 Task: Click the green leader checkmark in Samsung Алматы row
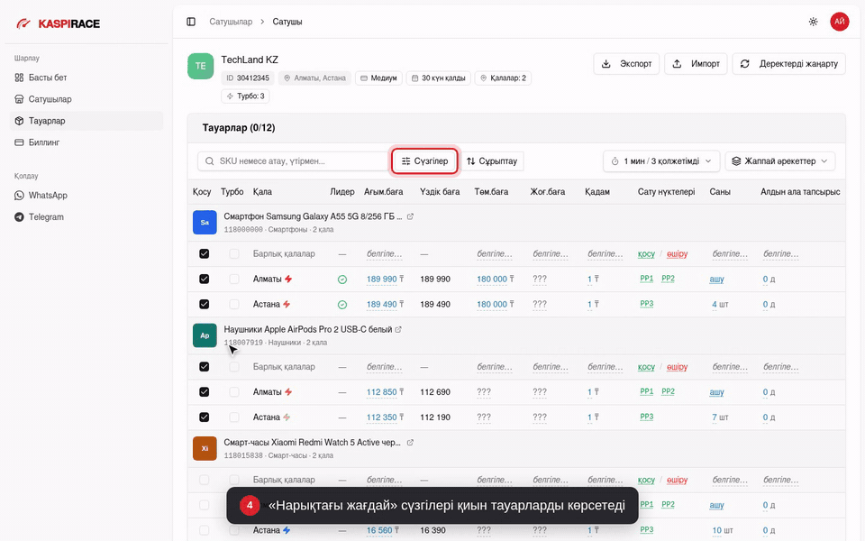342,280
